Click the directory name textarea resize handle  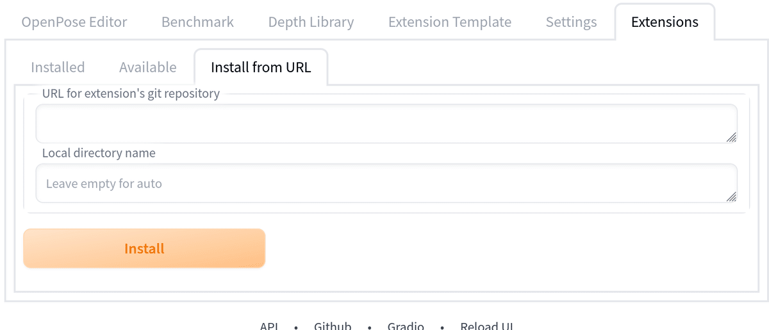(x=731, y=197)
